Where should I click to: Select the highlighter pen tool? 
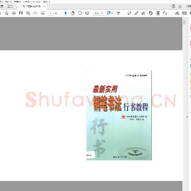coord(136,13)
